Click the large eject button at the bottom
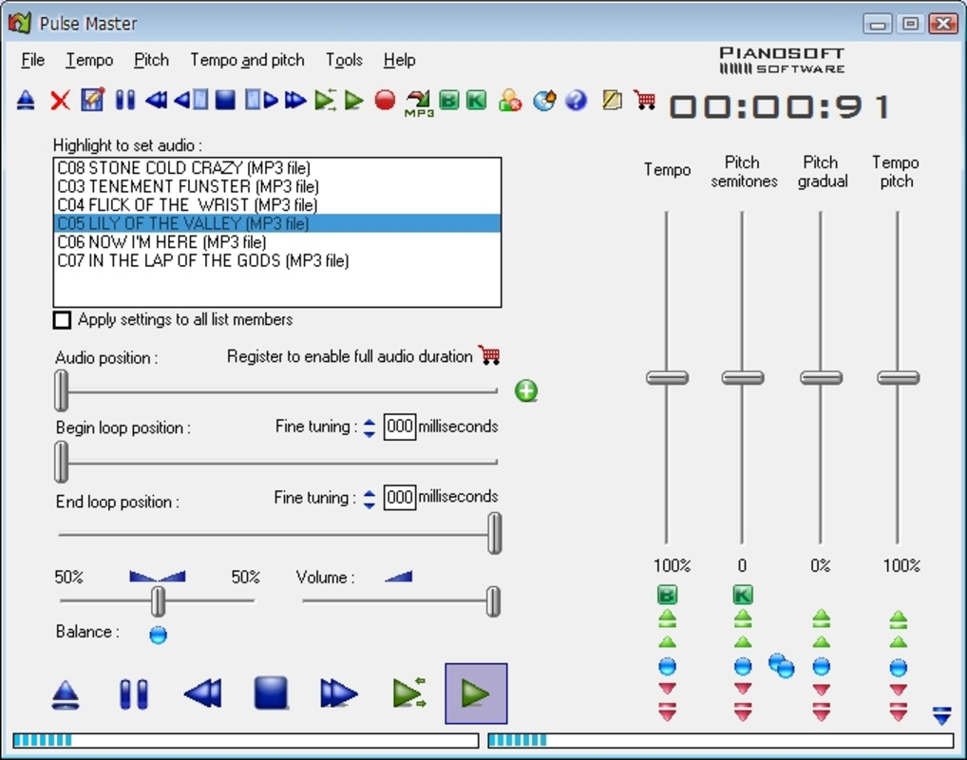This screenshot has width=967, height=760. 66,694
